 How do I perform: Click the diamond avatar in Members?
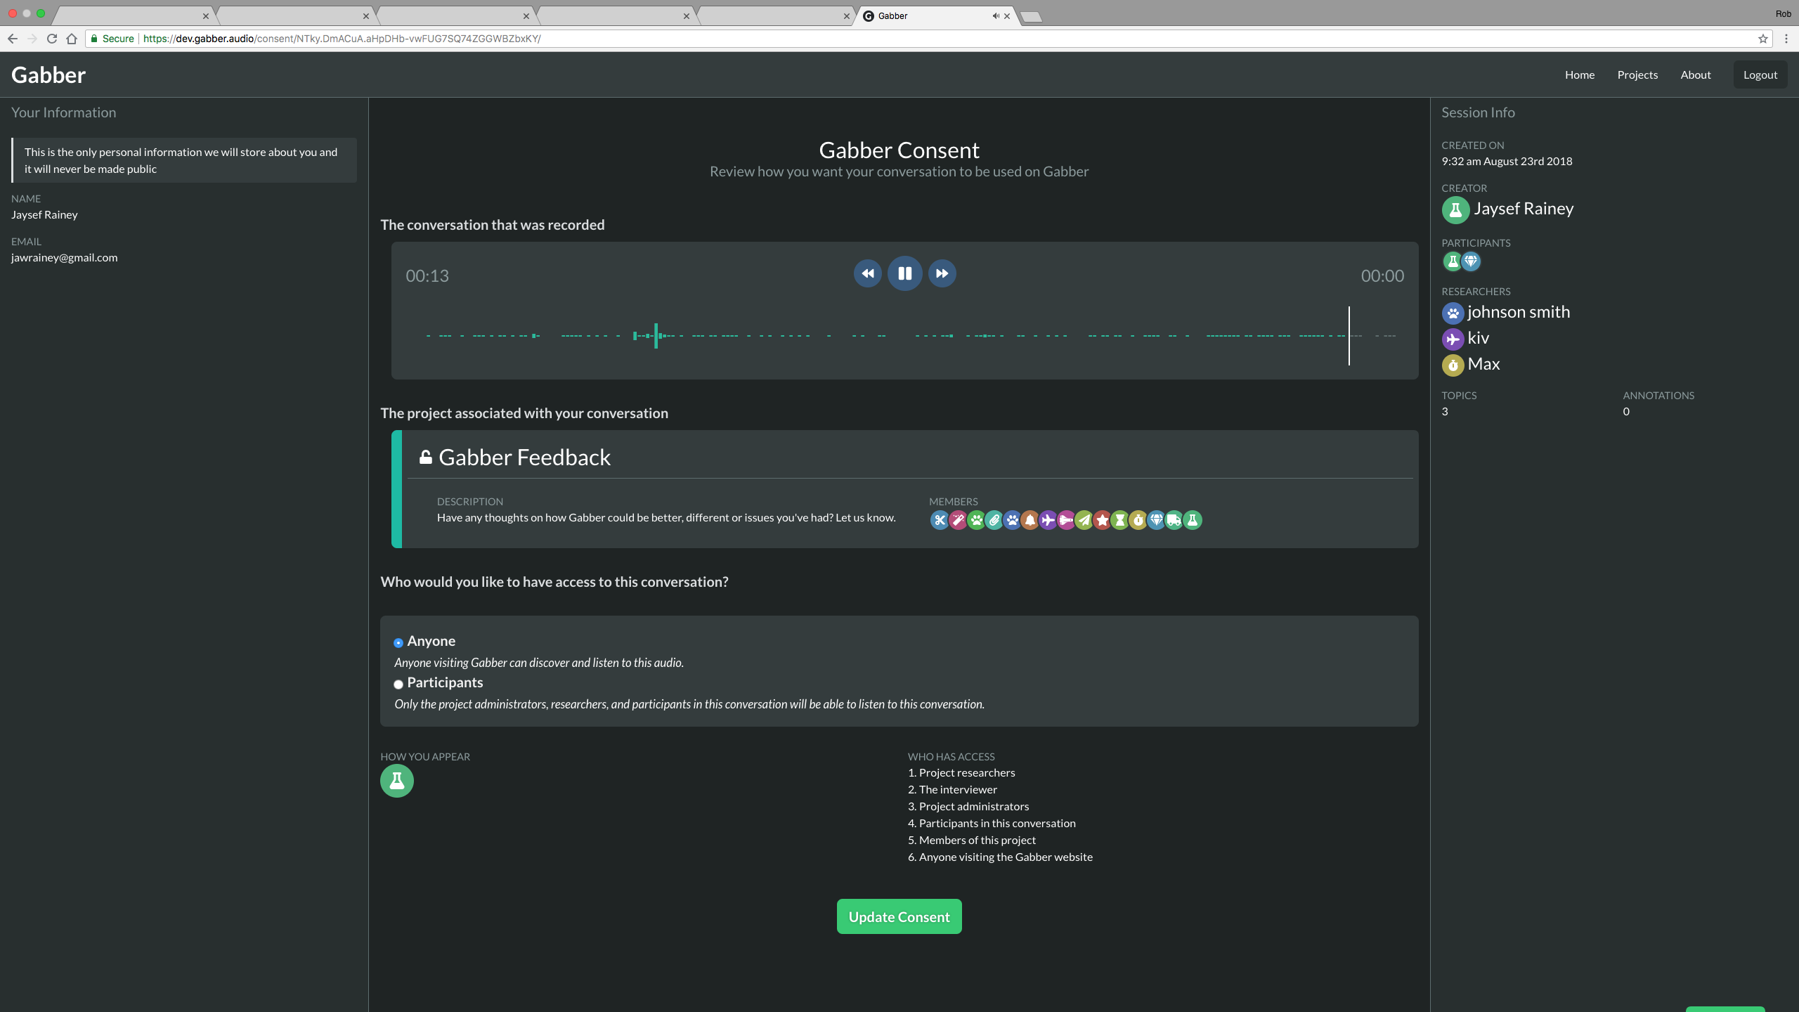click(x=1156, y=520)
